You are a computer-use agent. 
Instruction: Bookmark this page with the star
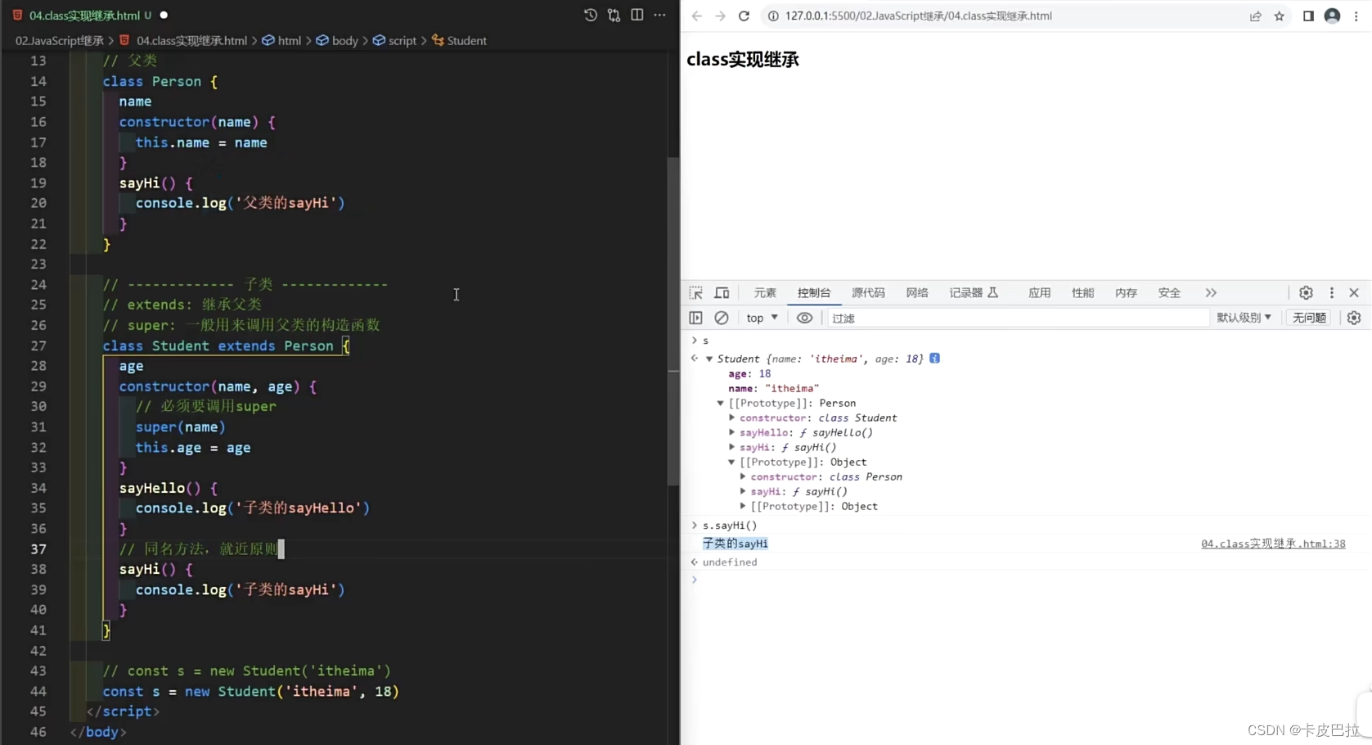1280,16
